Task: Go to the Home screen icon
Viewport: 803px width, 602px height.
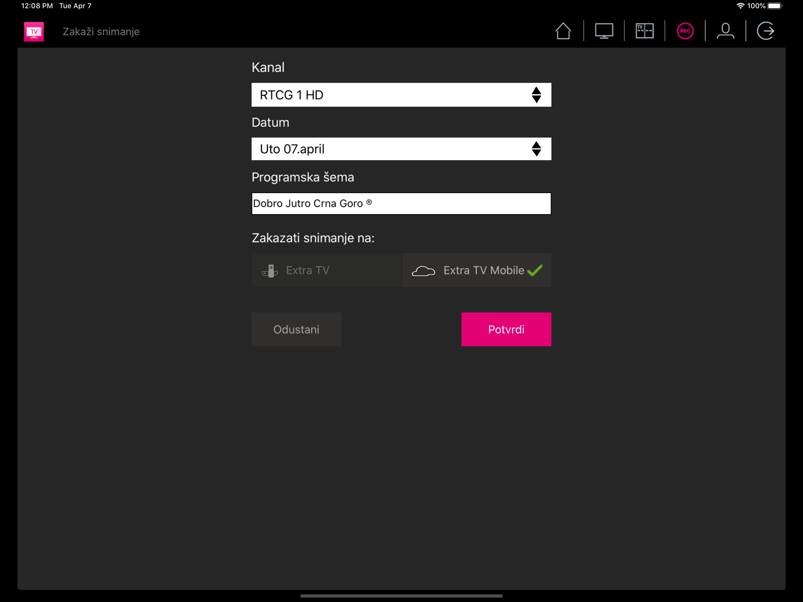Action: 563,31
